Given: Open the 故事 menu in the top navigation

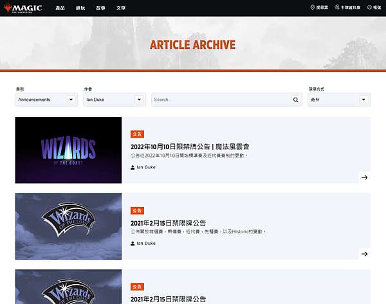Looking at the screenshot, I should tap(101, 8).
